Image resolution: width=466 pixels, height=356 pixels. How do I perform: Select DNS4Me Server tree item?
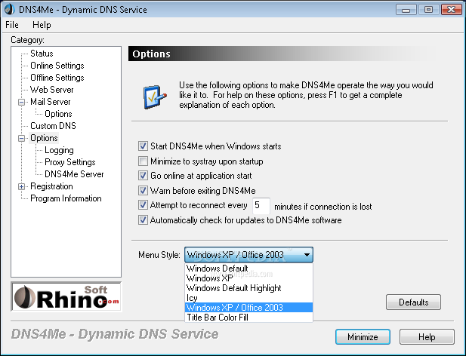coord(74,174)
